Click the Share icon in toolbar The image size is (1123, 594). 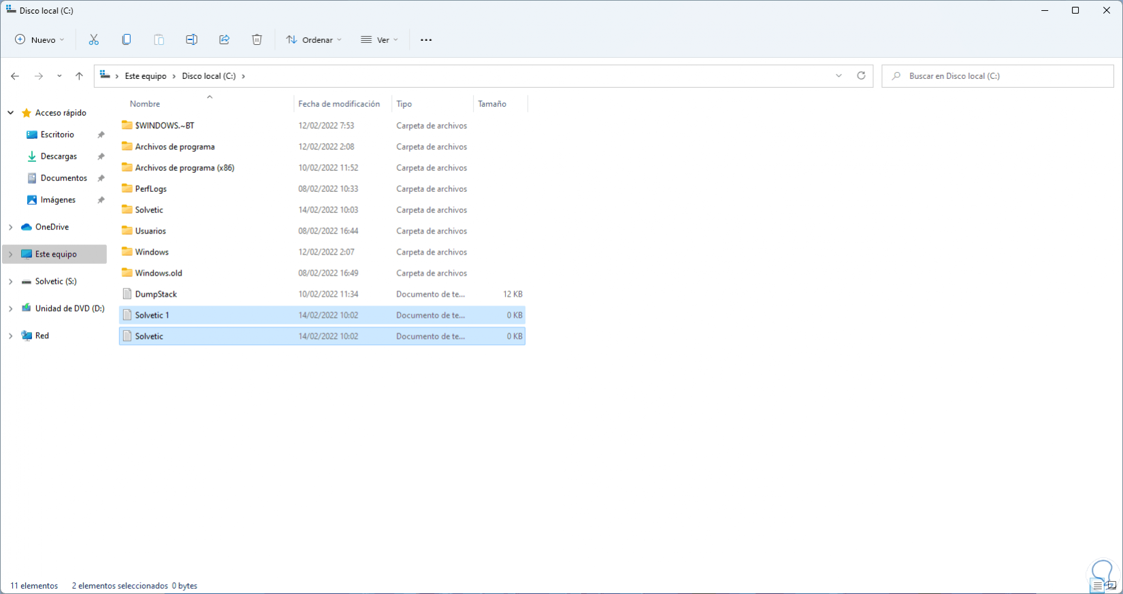click(224, 39)
